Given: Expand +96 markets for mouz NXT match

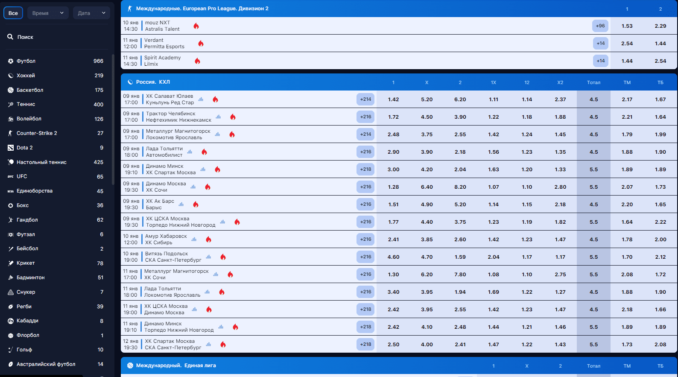Looking at the screenshot, I should click(600, 26).
